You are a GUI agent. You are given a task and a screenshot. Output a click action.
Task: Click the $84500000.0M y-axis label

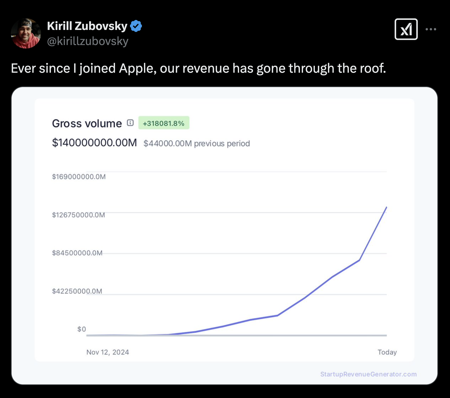(x=77, y=253)
